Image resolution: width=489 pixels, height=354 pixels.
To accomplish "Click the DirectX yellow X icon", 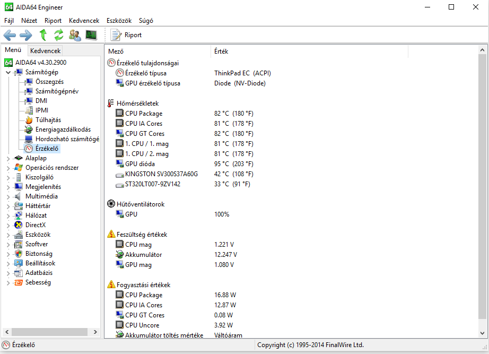I will [x=19, y=225].
